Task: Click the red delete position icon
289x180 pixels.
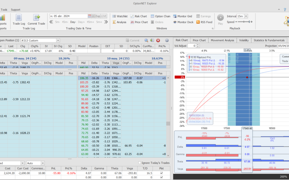Action: click(x=158, y=41)
